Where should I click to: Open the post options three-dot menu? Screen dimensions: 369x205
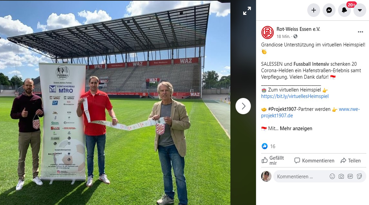pyautogui.click(x=360, y=32)
